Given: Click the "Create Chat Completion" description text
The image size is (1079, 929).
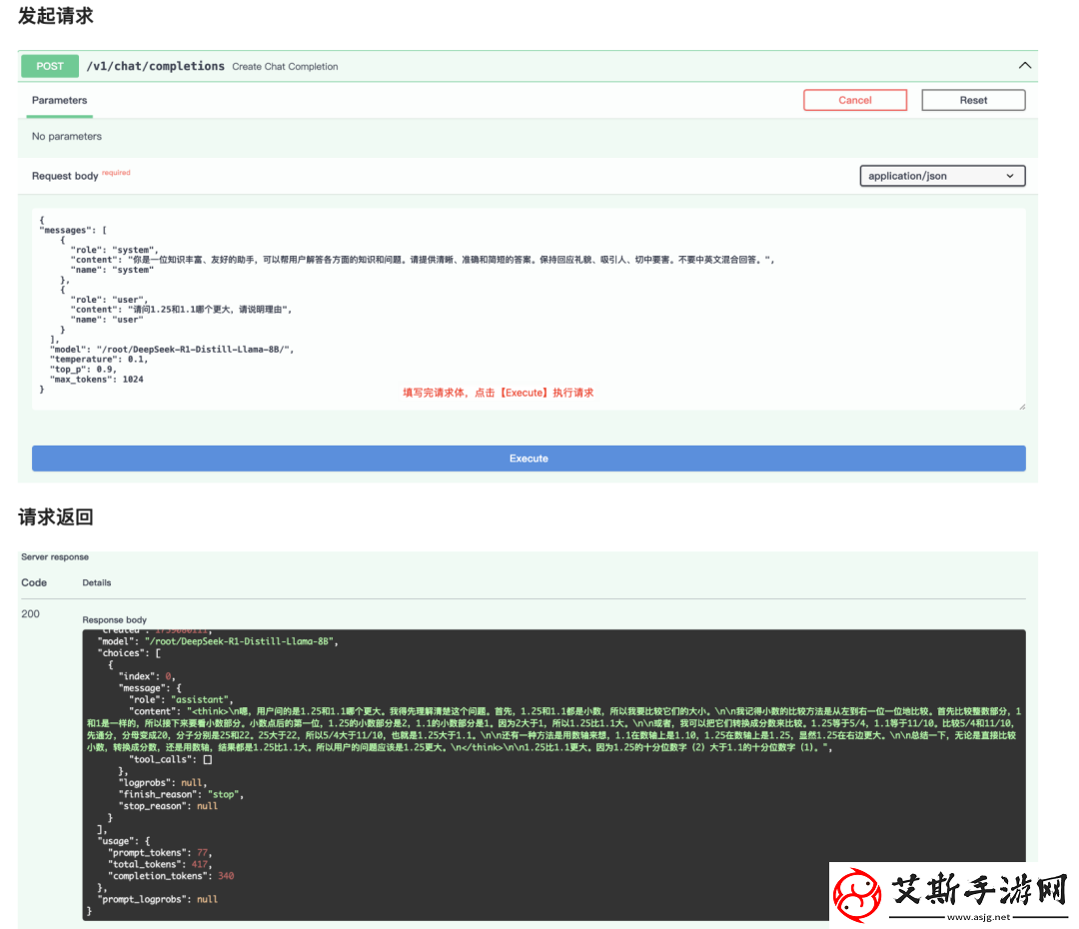Looking at the screenshot, I should pyautogui.click(x=285, y=67).
